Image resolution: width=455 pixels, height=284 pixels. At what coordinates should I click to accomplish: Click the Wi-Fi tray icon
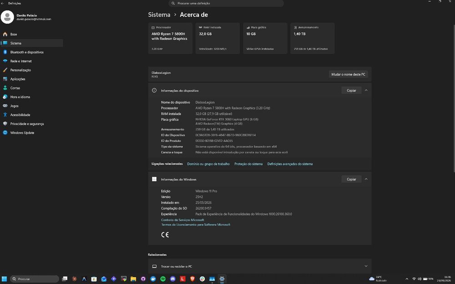point(414,279)
